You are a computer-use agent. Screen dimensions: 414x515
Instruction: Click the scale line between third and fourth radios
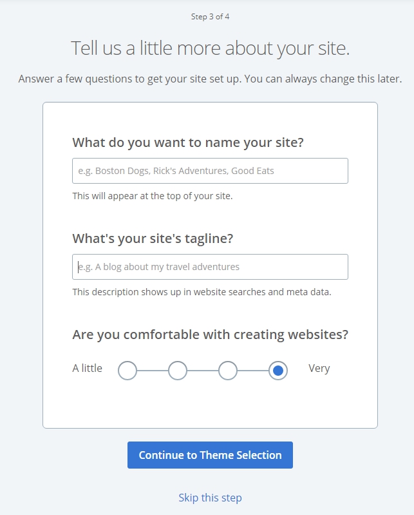tap(253, 371)
